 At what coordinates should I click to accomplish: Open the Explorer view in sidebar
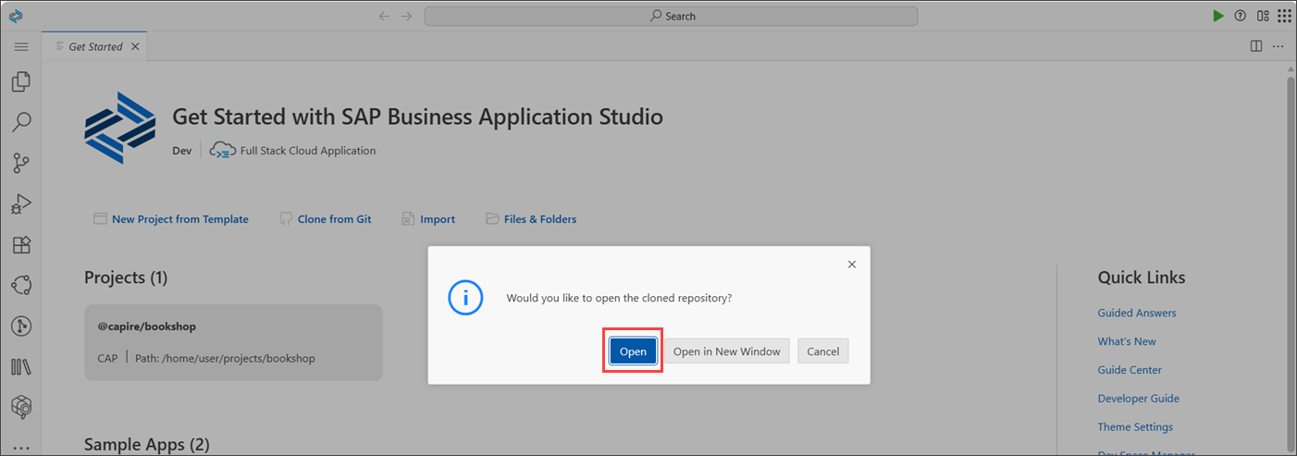pos(21,82)
